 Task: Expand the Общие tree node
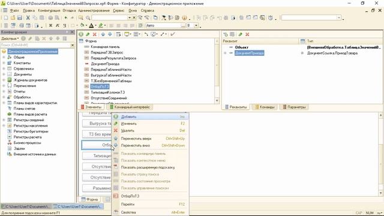4,58
